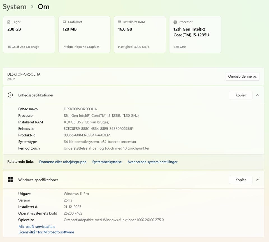The image size is (269, 242).
Task: Open Domæne eller arbejdsgruppe link
Action: (x=63, y=162)
